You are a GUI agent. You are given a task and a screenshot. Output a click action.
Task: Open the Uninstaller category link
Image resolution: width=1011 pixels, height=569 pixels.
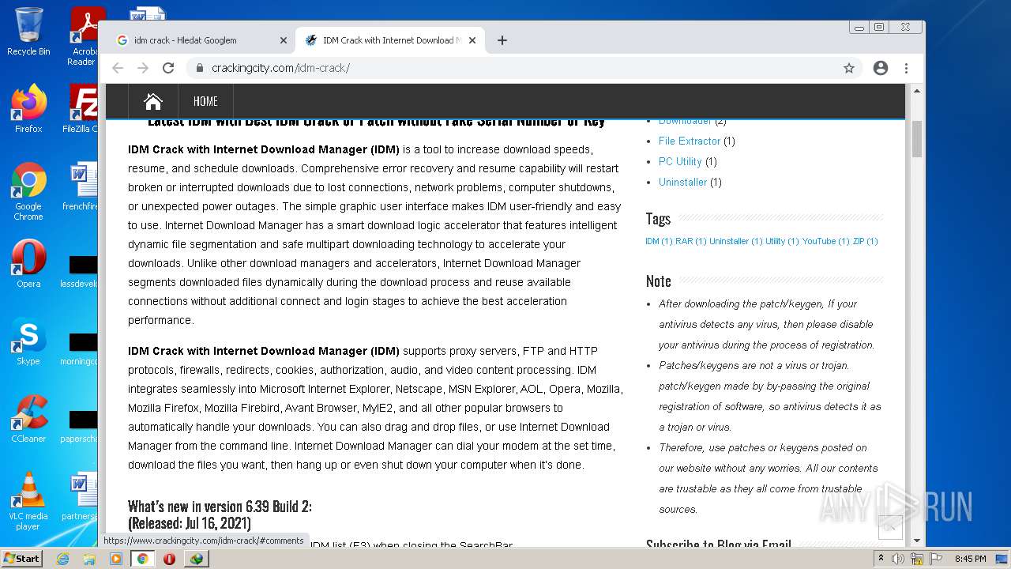[683, 182]
